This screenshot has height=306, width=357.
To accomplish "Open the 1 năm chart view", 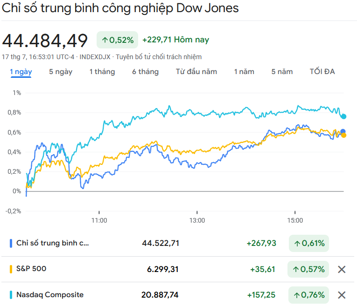I will (x=244, y=72).
